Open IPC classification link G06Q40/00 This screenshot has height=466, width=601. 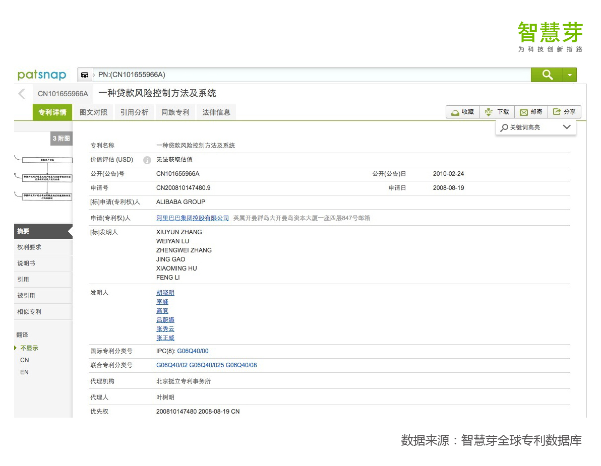193,351
